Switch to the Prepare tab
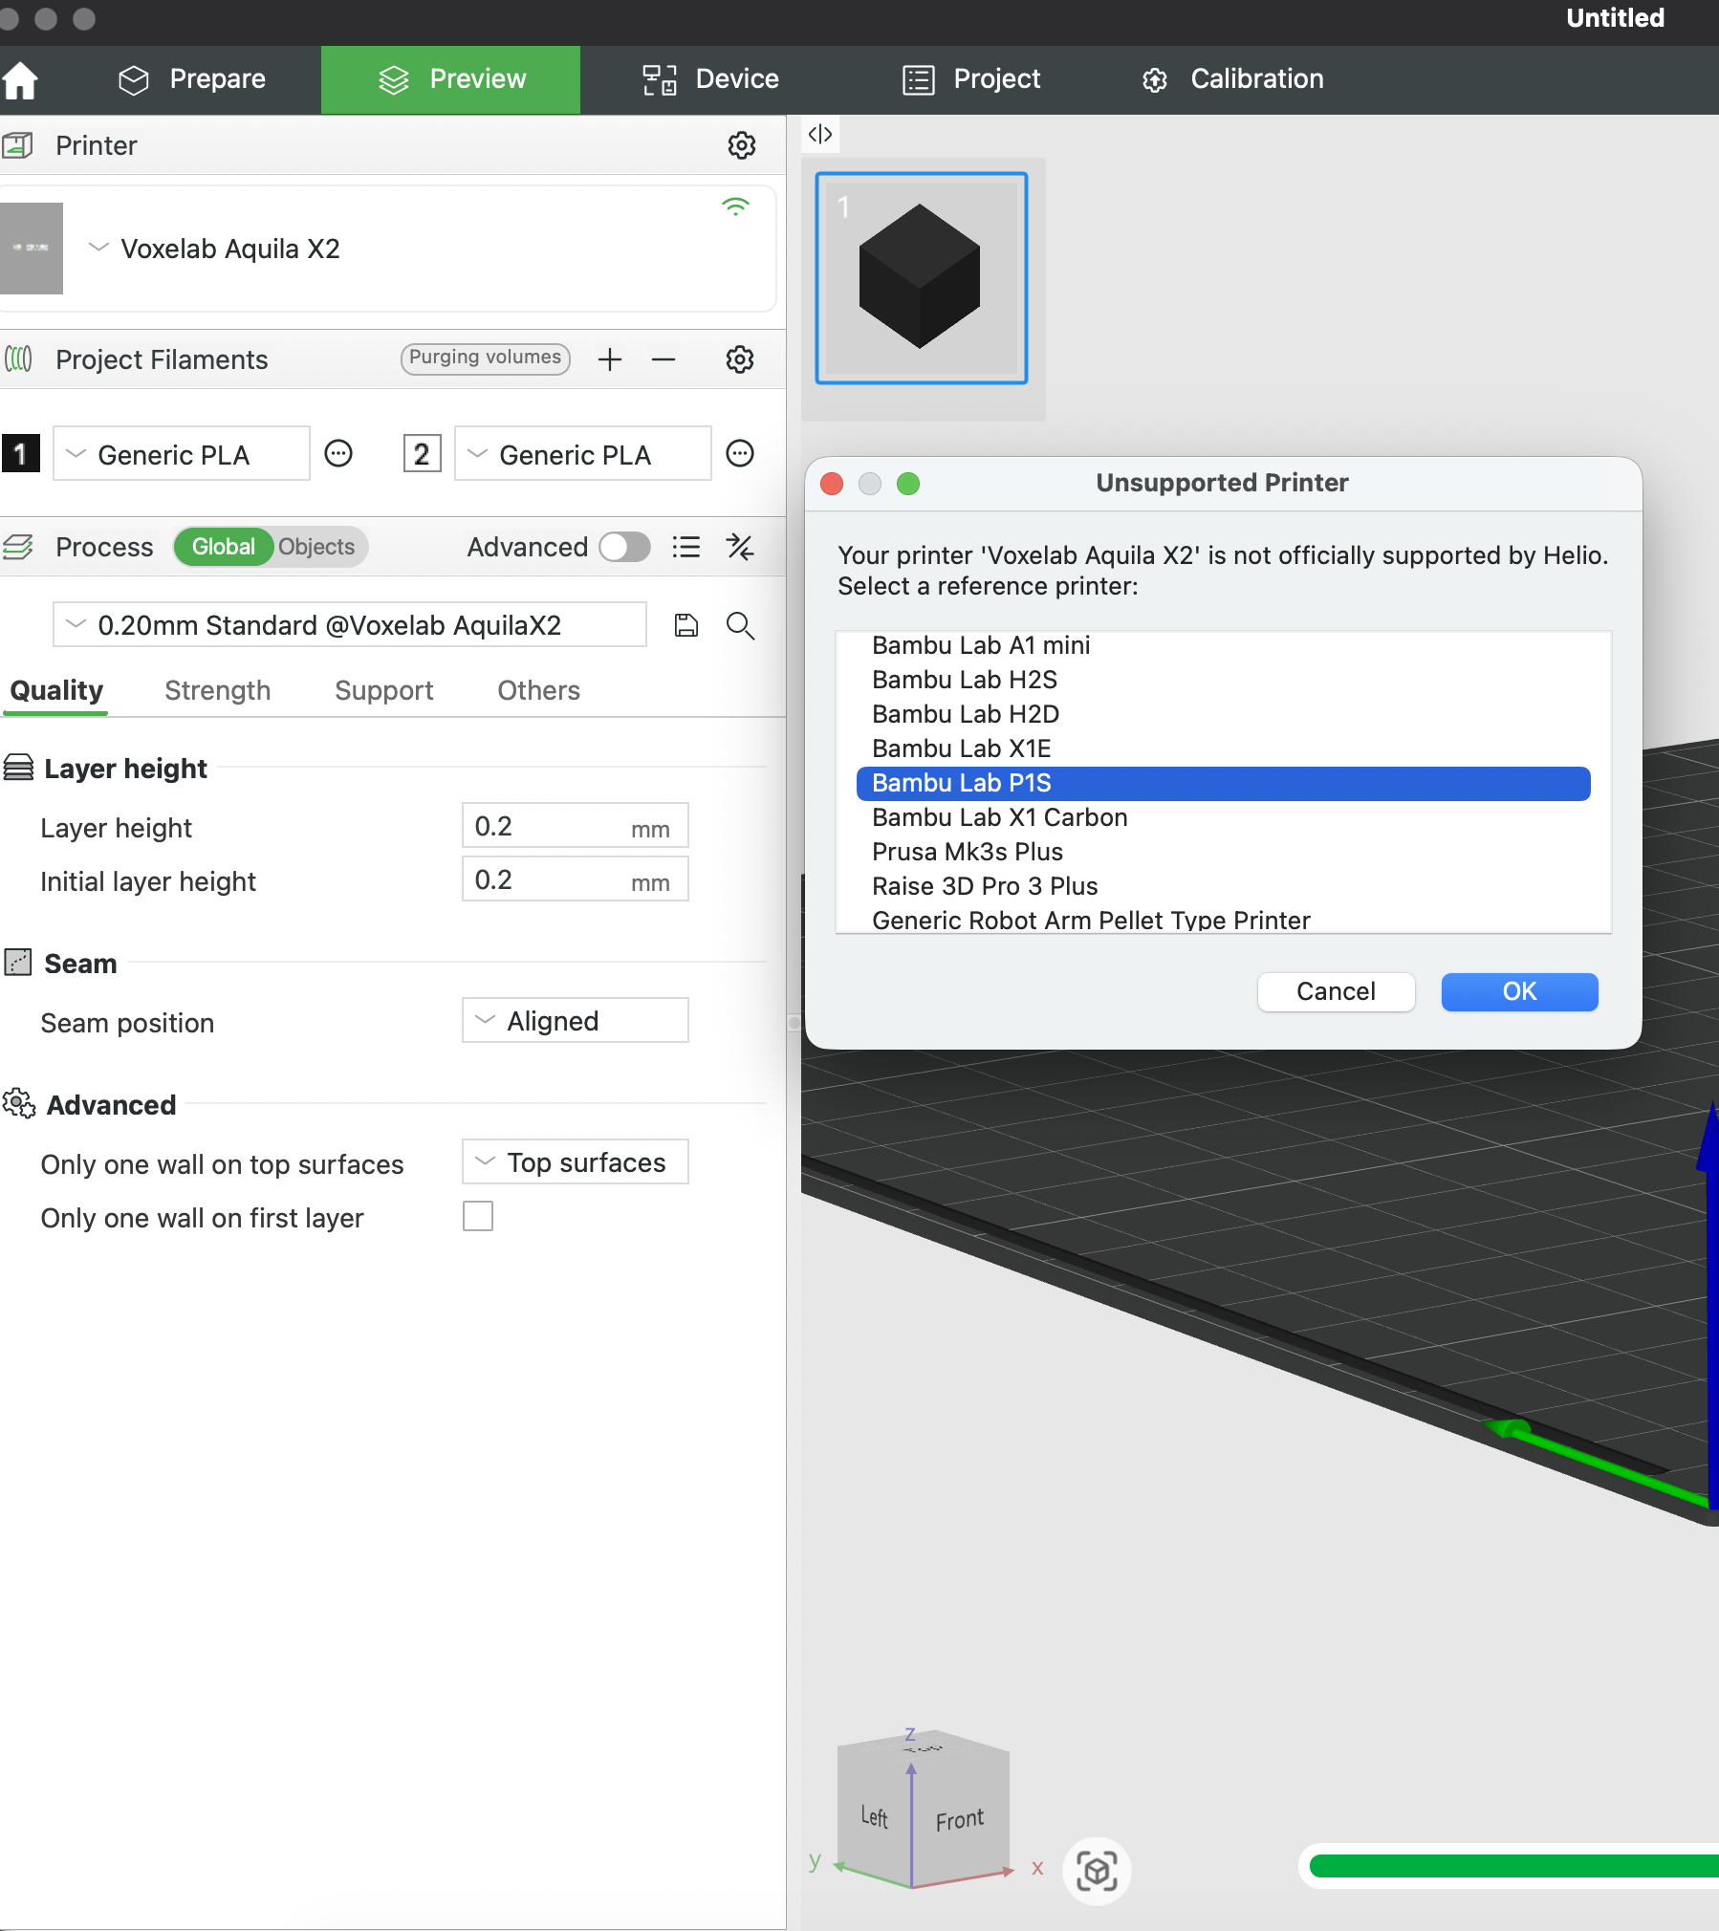The width and height of the screenshot is (1719, 1931). pyautogui.click(x=192, y=79)
